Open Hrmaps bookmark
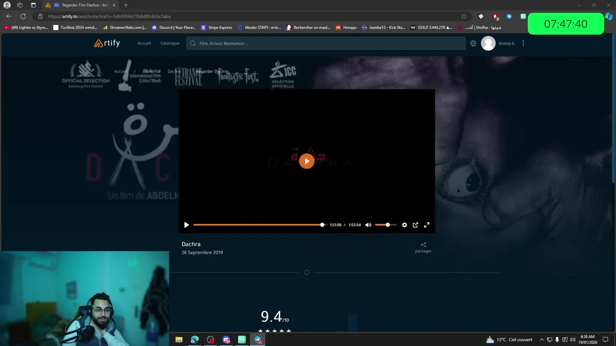Image resolution: width=616 pixels, height=346 pixels. [x=346, y=27]
